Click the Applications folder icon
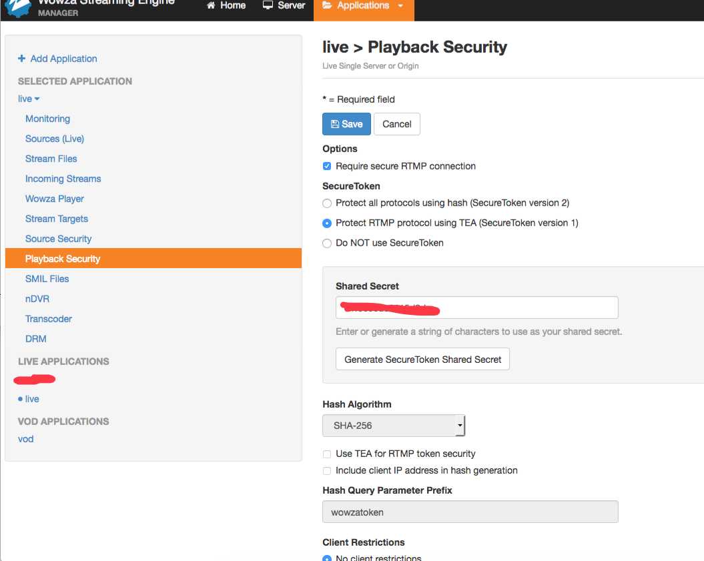 (327, 5)
